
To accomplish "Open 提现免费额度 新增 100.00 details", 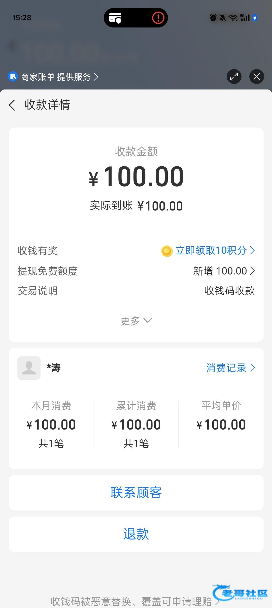I will (x=224, y=271).
